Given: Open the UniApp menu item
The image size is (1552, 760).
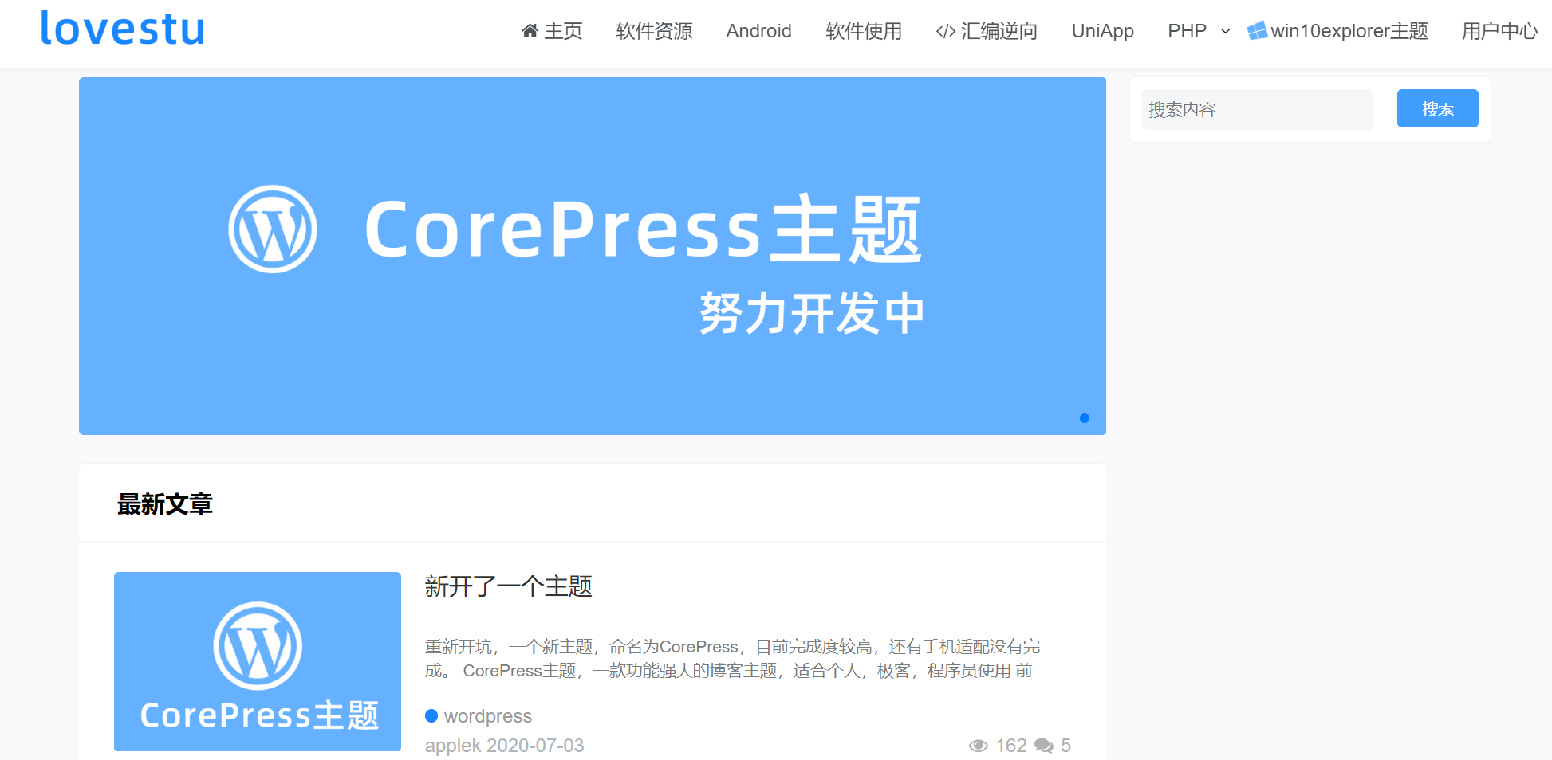Looking at the screenshot, I should (1103, 31).
